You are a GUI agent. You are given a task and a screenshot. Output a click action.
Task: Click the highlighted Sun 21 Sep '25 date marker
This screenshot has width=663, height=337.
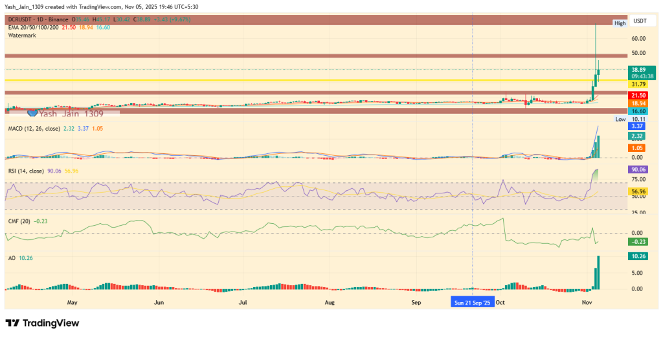coord(473,302)
